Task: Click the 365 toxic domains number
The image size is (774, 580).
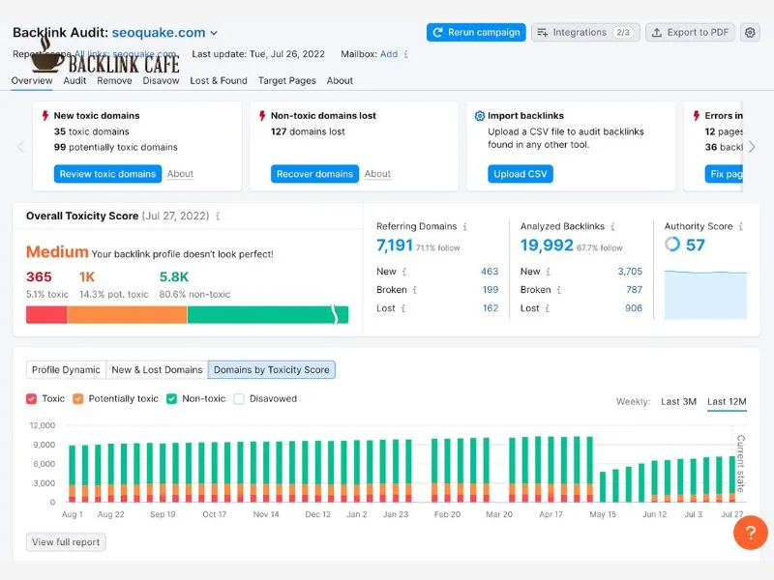Action: click(39, 277)
